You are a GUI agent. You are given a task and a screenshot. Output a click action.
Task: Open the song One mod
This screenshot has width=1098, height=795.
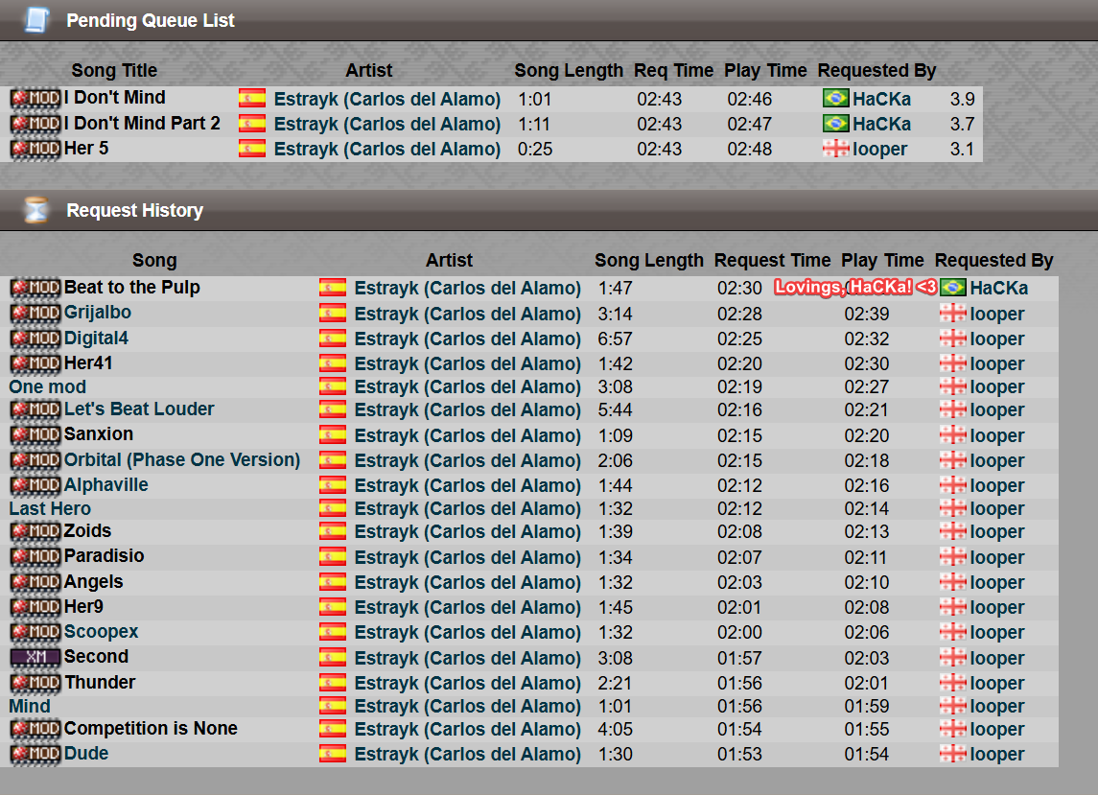pyautogui.click(x=48, y=387)
